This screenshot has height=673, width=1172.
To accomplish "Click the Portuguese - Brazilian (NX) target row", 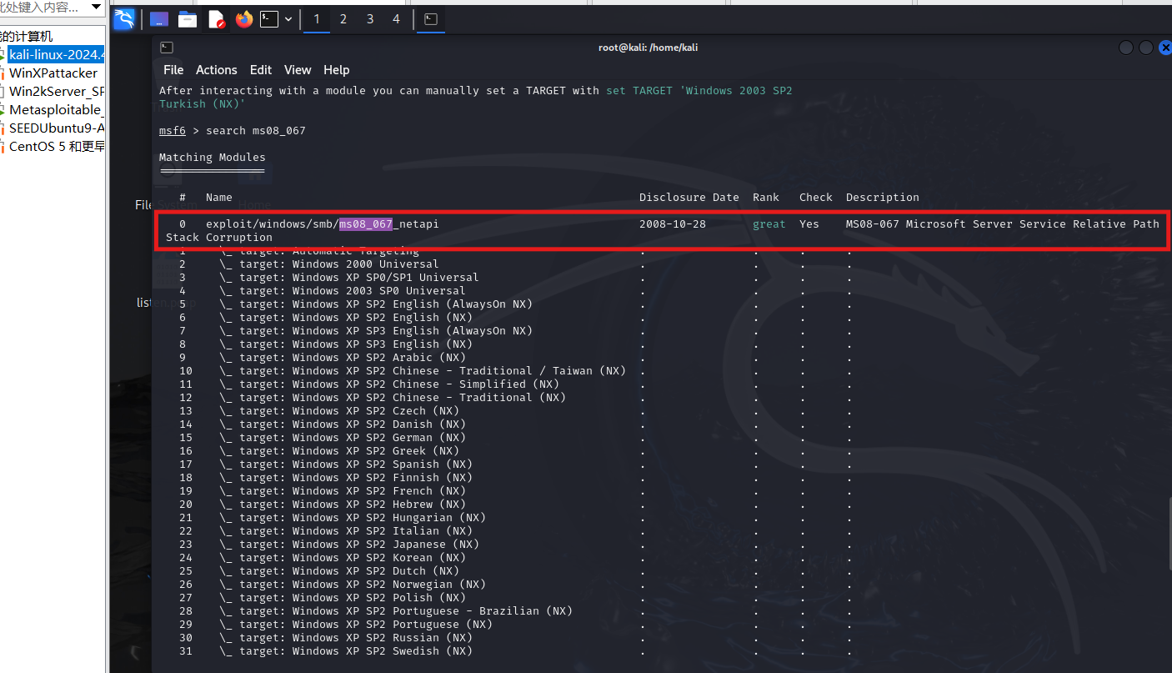I will click(x=376, y=610).
